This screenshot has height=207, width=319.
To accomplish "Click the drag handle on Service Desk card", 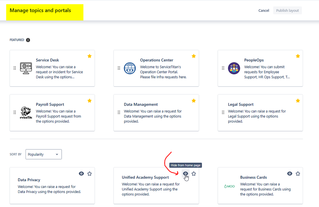I will (x=15, y=68).
